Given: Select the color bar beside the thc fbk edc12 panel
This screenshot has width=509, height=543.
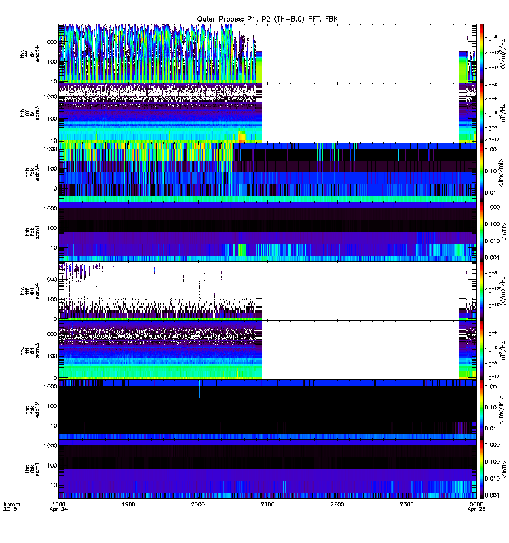Looking at the screenshot, I should pos(482,410).
